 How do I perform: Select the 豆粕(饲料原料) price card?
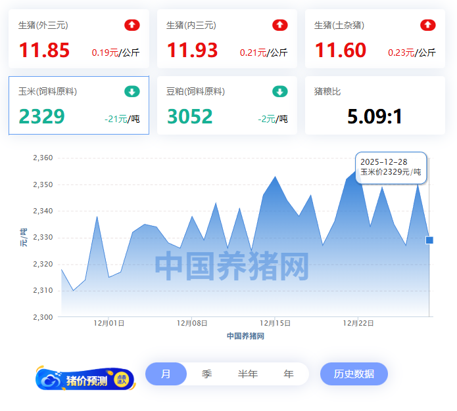[x=227, y=105]
